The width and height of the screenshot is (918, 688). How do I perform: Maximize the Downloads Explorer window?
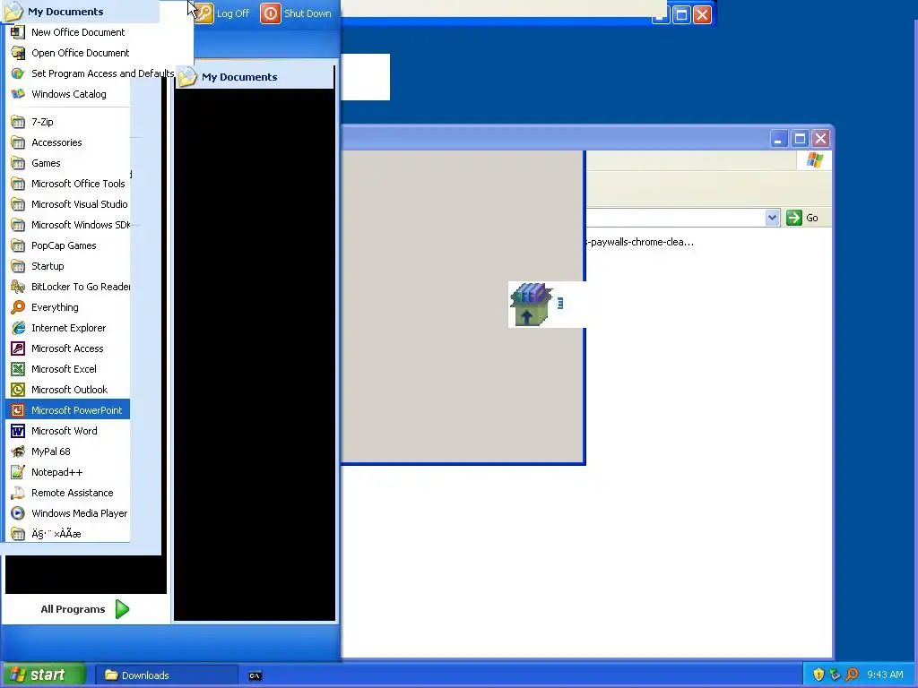click(x=800, y=139)
